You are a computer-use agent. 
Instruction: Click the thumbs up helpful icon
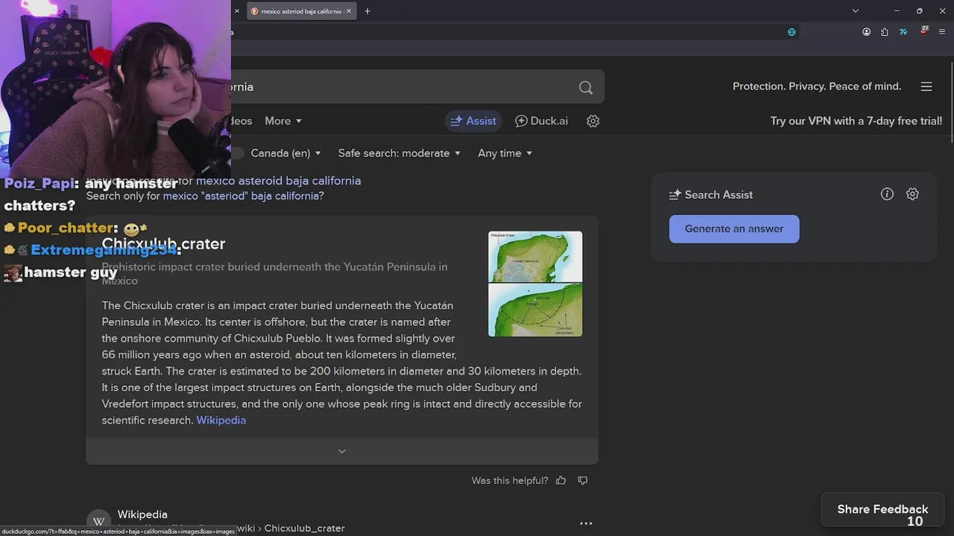click(561, 480)
